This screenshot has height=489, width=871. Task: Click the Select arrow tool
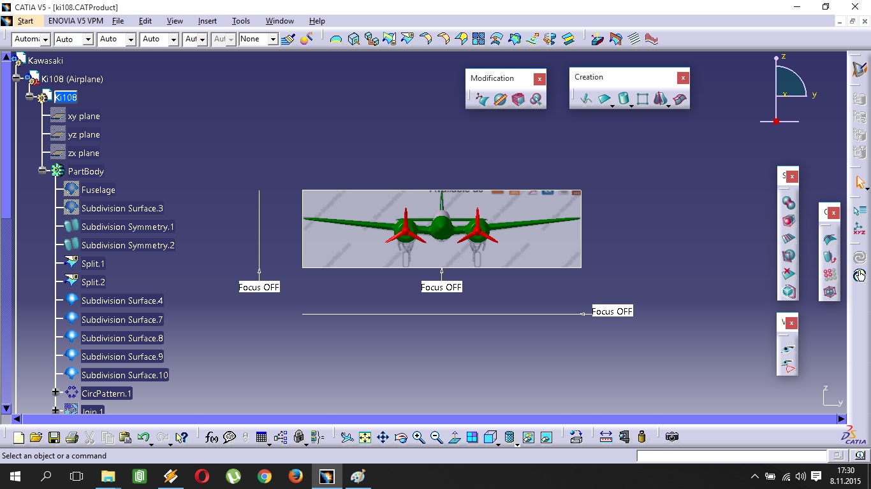tap(860, 183)
